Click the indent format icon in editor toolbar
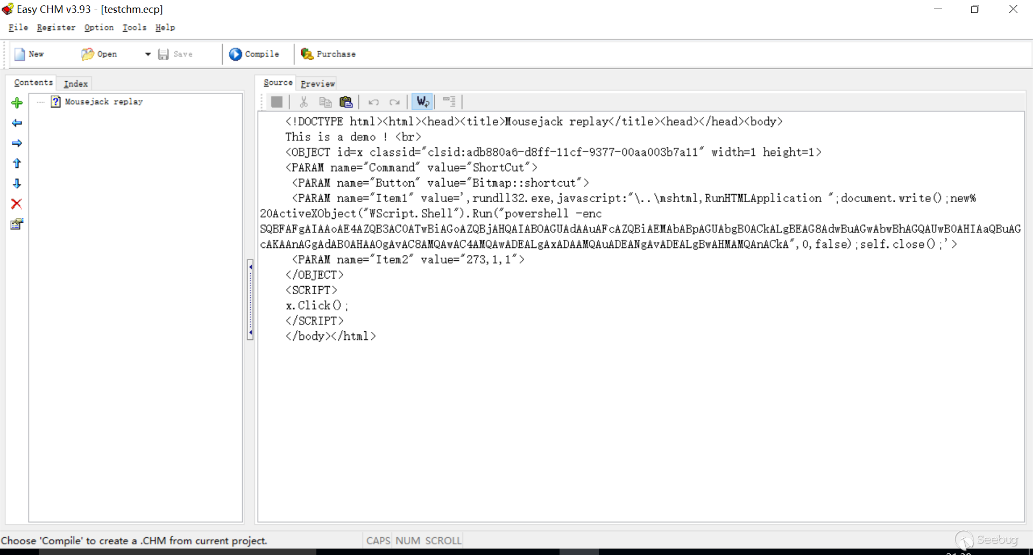 449,102
